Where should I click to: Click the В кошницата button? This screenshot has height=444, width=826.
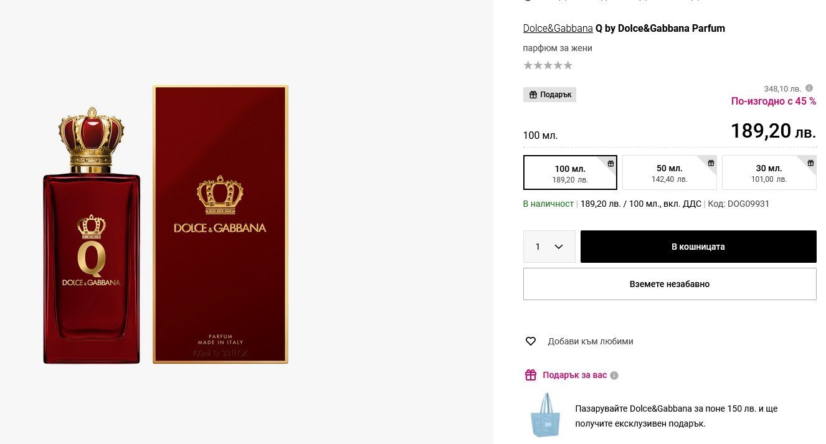point(698,247)
